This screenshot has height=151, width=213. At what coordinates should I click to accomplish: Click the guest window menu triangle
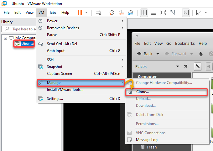pos(137,36)
